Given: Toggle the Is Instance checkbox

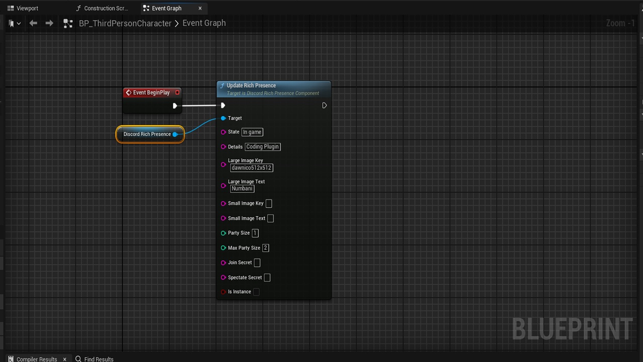Looking at the screenshot, I should [x=256, y=292].
